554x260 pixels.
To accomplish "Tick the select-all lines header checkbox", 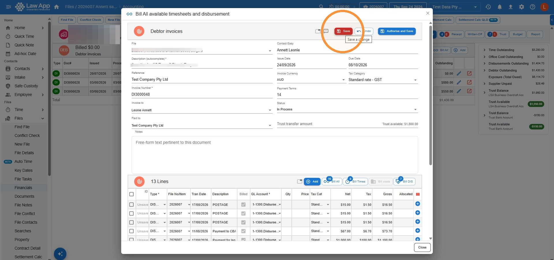I will point(132,194).
